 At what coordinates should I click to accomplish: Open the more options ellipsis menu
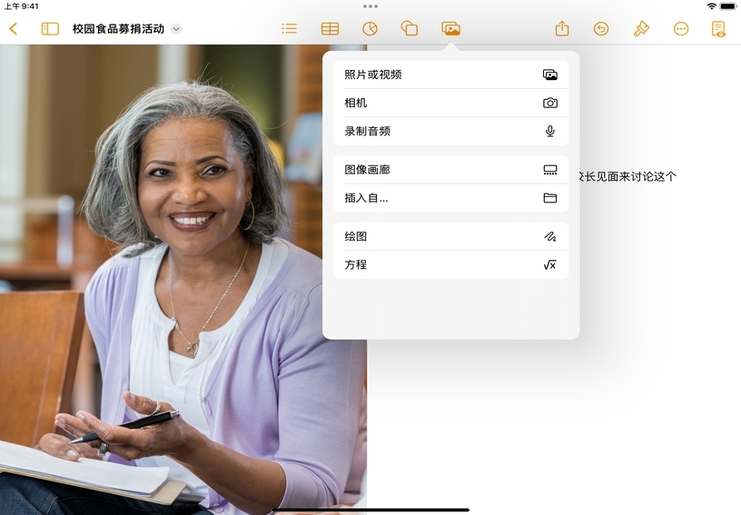click(681, 29)
